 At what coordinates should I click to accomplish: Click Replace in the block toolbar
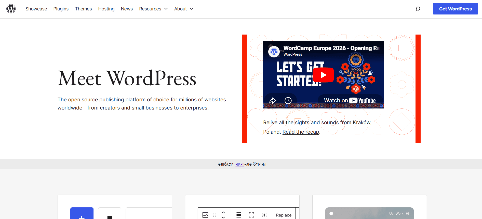pos(284,215)
